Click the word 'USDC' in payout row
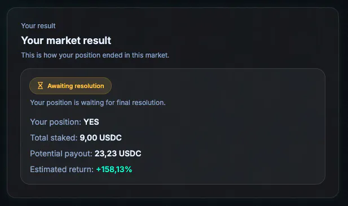Image resolution: width=348 pixels, height=206 pixels. [x=130, y=154]
